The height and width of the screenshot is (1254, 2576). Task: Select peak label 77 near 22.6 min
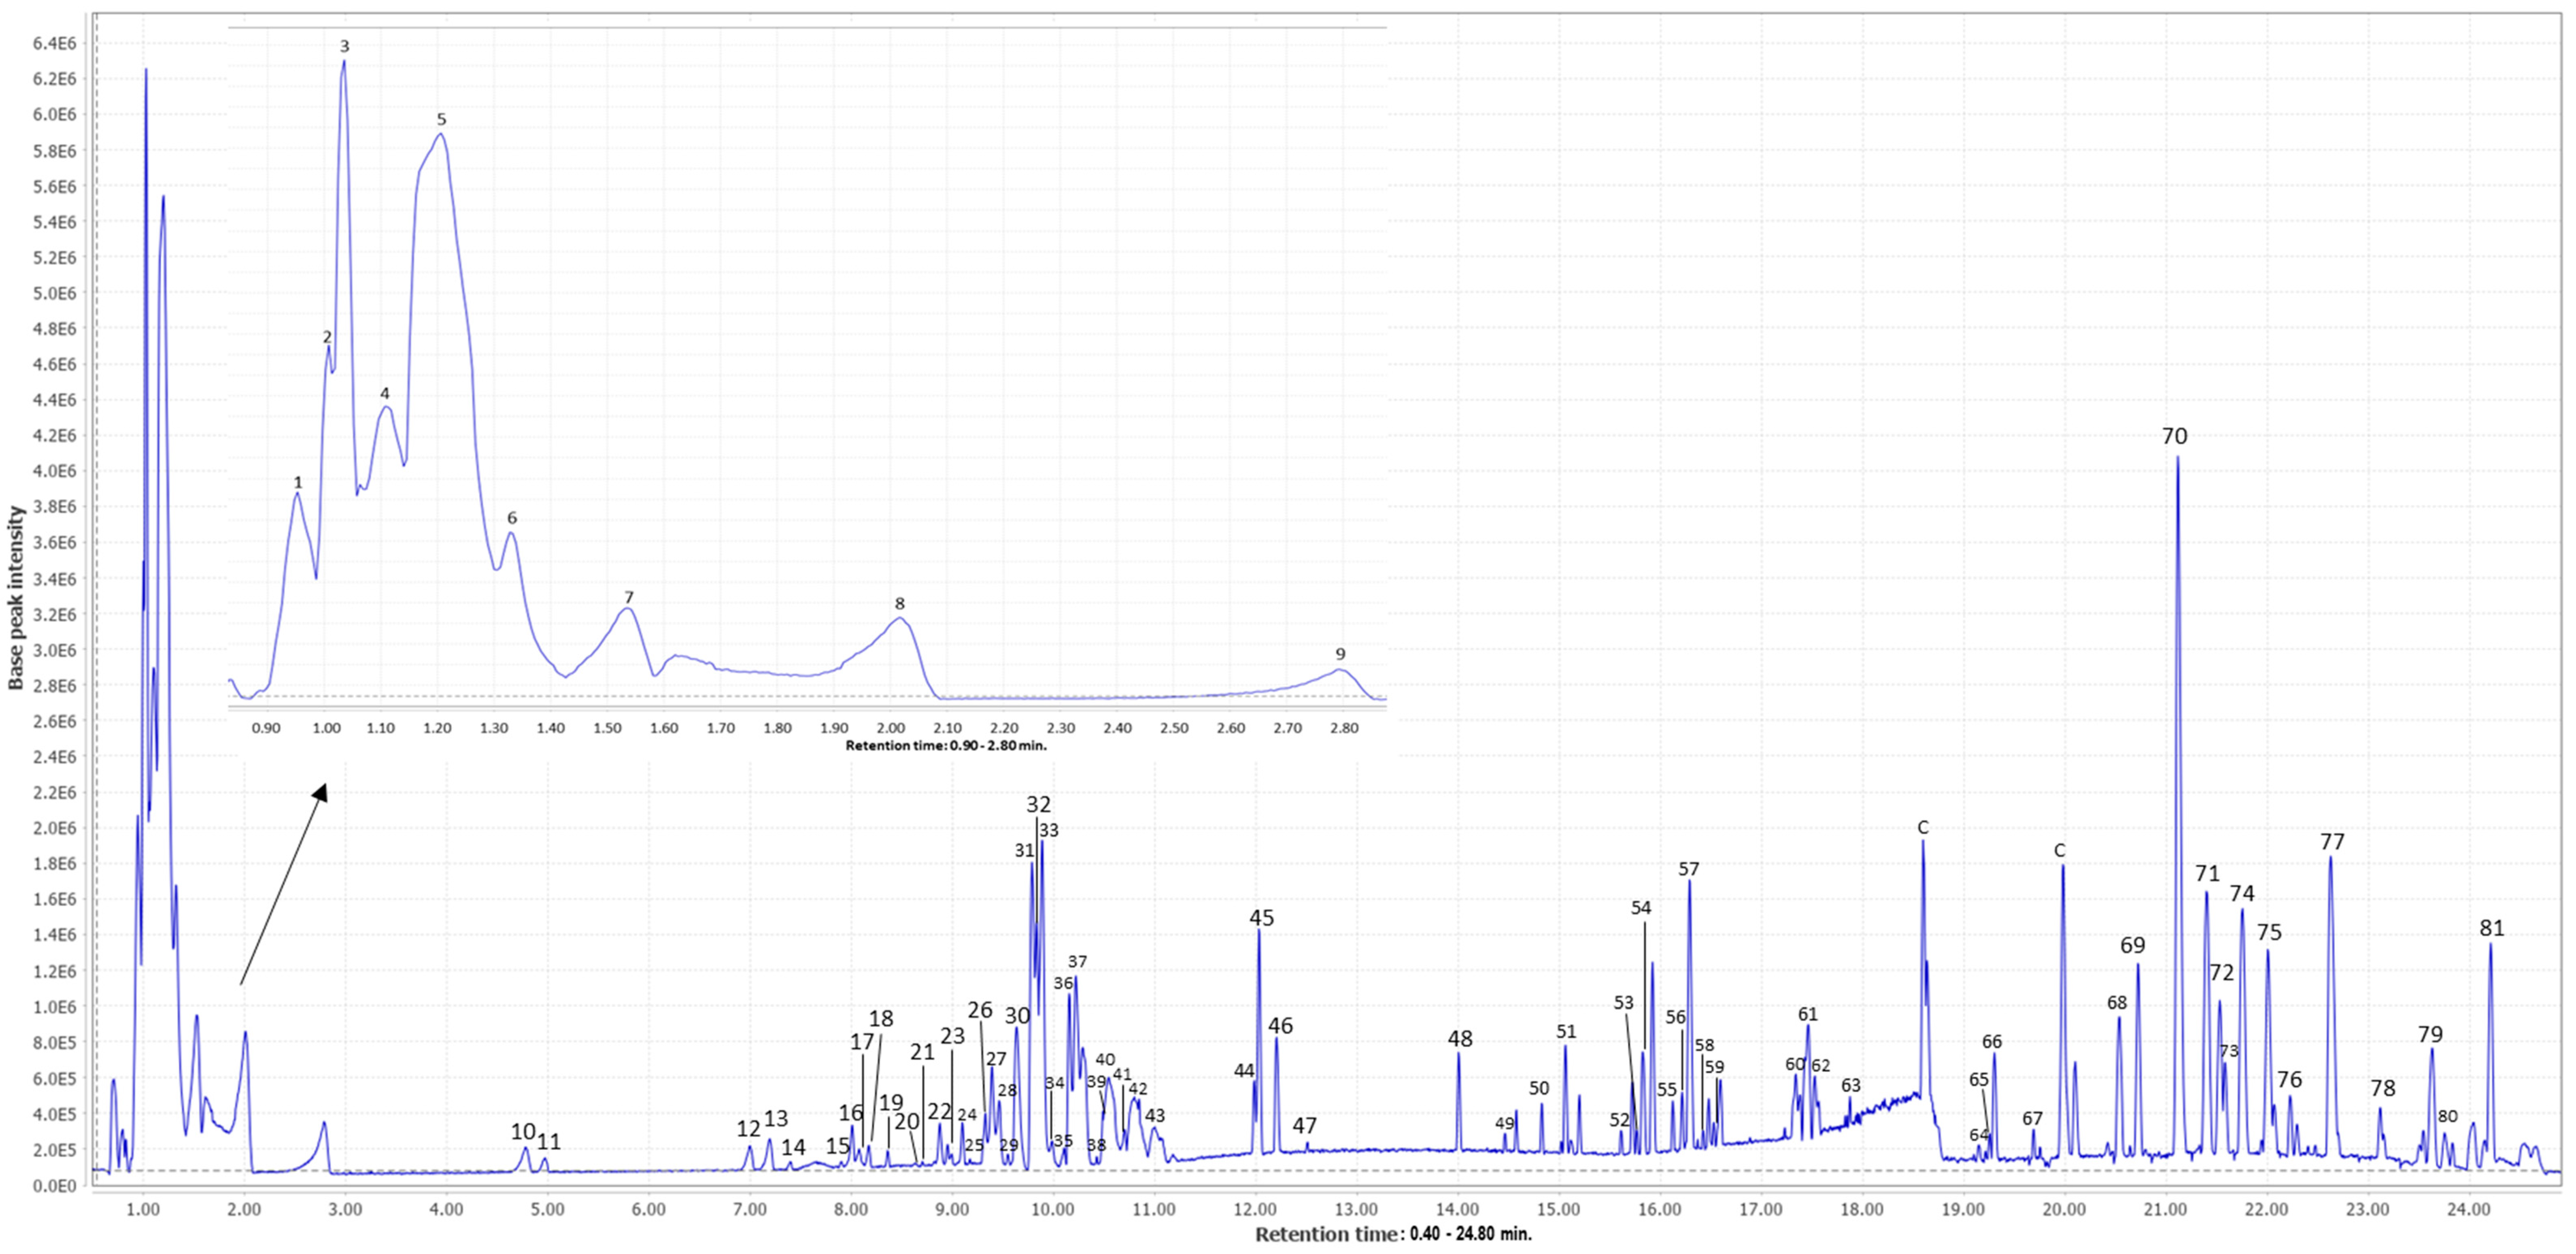coord(2331,842)
